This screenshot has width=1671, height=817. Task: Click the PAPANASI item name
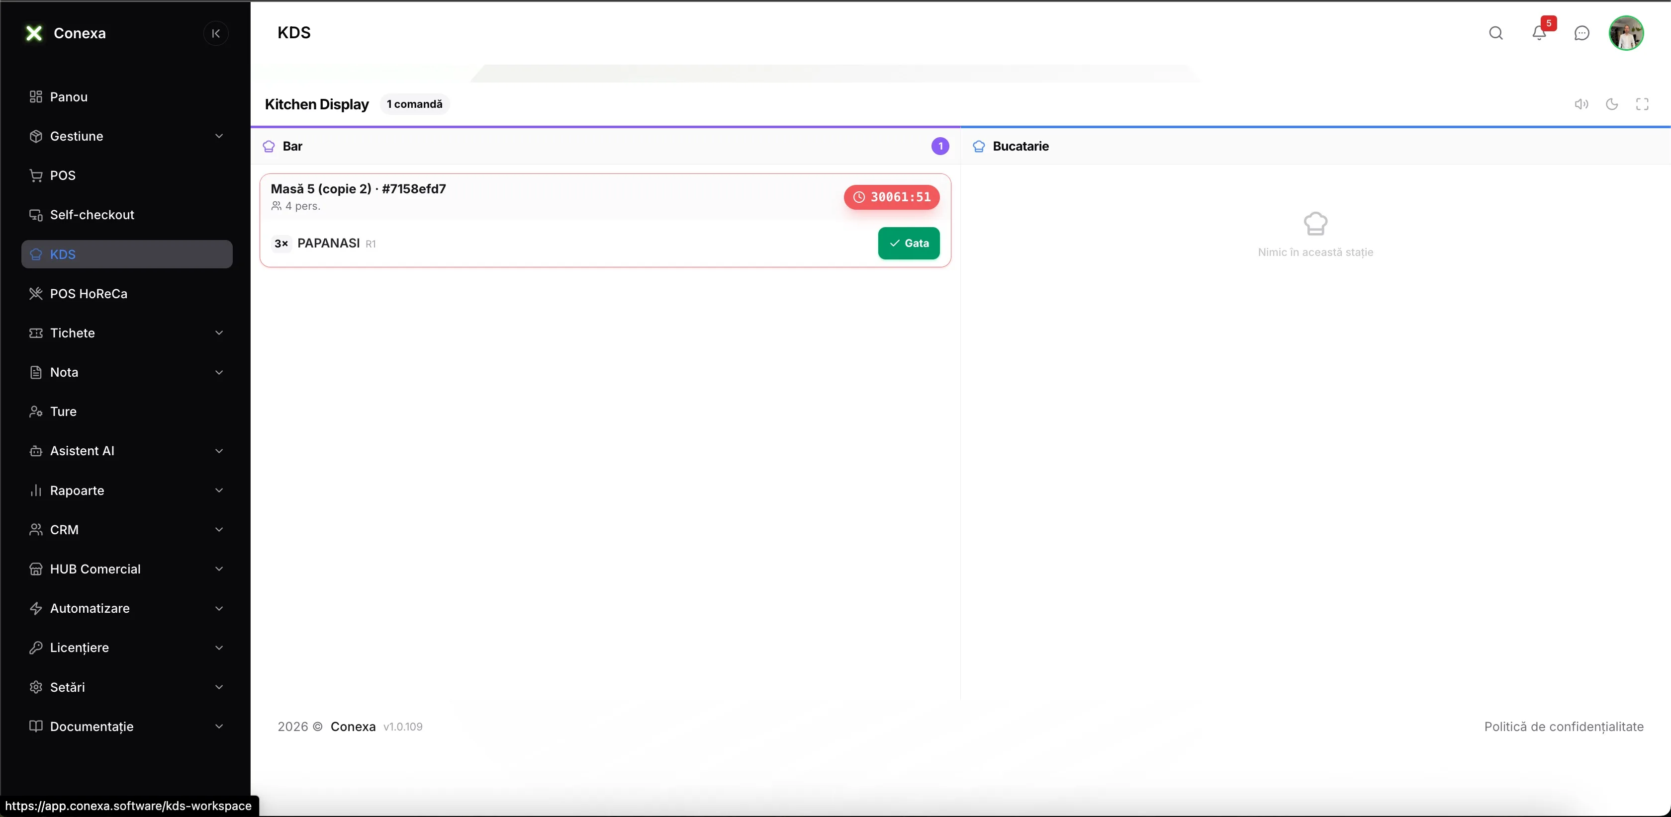(328, 243)
